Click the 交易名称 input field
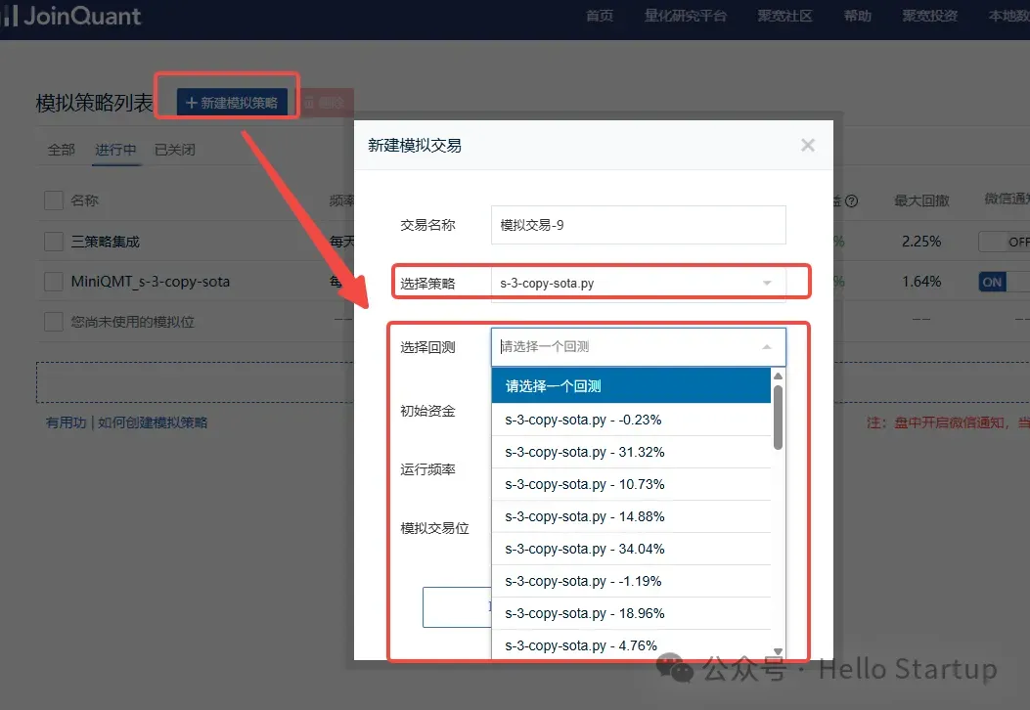 (x=638, y=225)
